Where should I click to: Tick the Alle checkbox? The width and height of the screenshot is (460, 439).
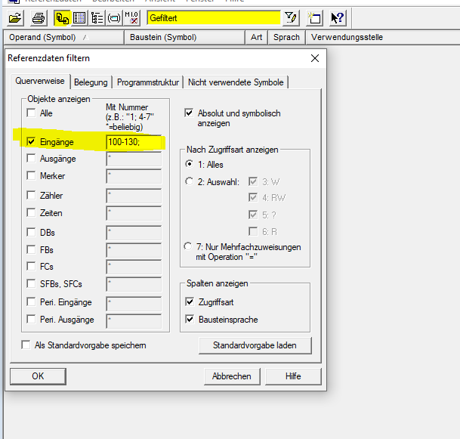(x=31, y=113)
